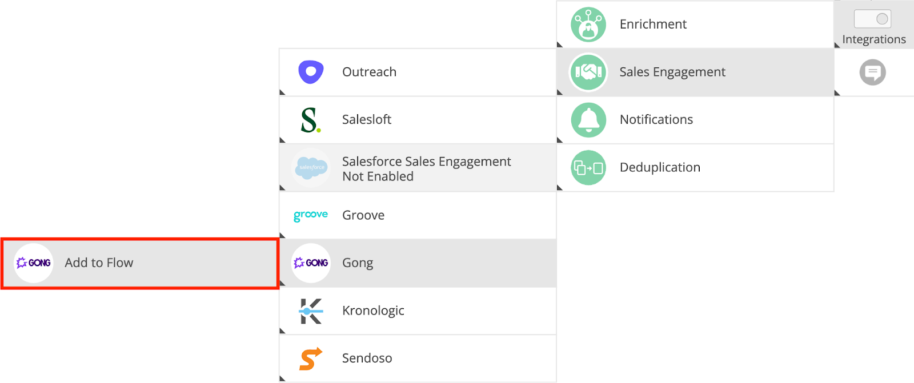Click the Sales Engagement handshake icon
This screenshot has height=383, width=914.
click(x=588, y=72)
